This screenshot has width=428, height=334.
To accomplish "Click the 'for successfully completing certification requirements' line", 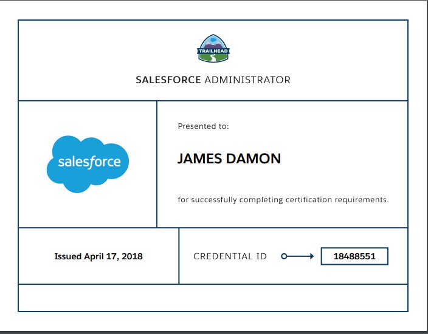I will [x=283, y=200].
